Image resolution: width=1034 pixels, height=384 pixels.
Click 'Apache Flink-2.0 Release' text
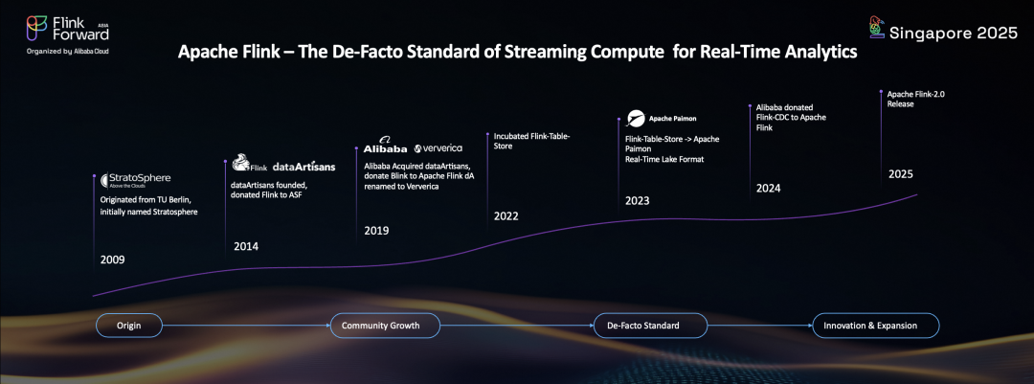916,99
